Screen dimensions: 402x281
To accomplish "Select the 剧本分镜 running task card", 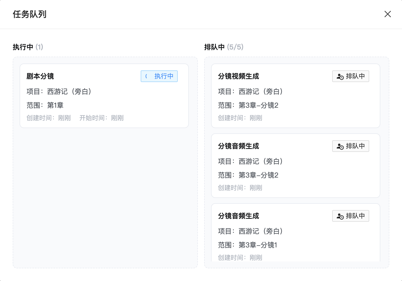I will tap(104, 96).
